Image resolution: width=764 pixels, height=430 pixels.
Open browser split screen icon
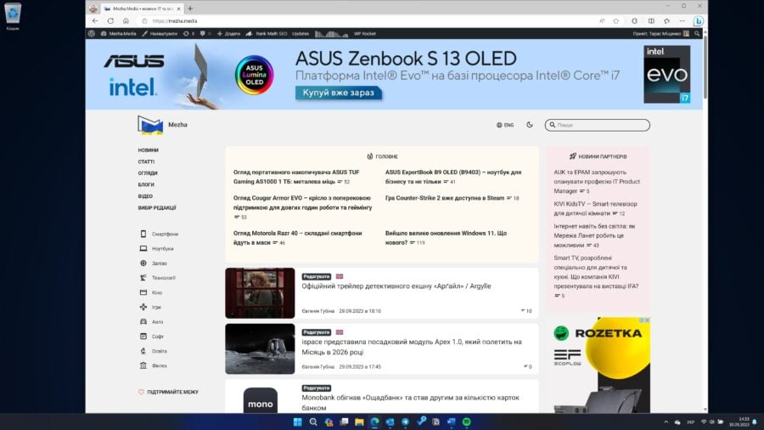[x=651, y=21]
